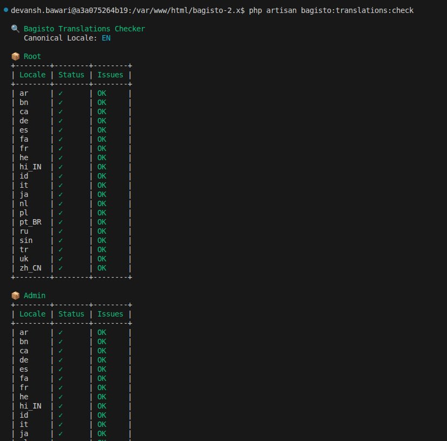Click the 'fa' locale in Root table

[24, 139]
